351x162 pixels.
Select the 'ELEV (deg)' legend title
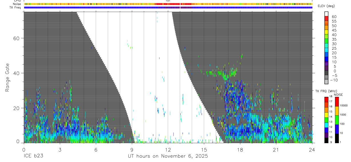point(326,6)
